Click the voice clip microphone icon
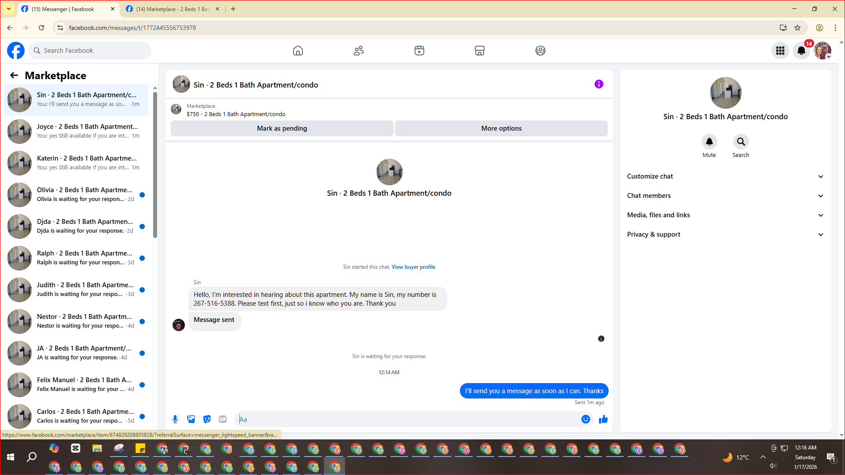 [175, 419]
